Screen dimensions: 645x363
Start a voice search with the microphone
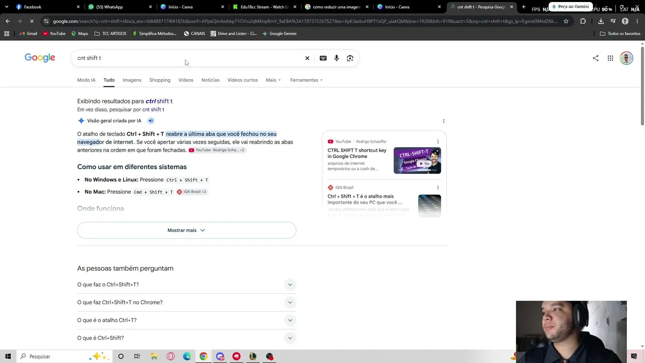point(337,58)
